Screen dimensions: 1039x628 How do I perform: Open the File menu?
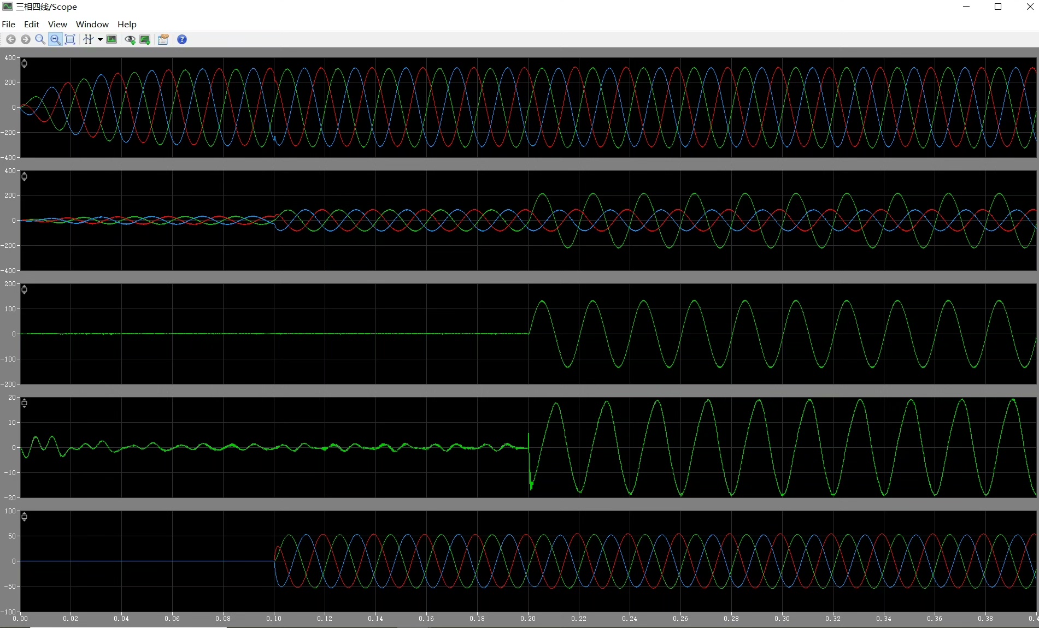8,24
